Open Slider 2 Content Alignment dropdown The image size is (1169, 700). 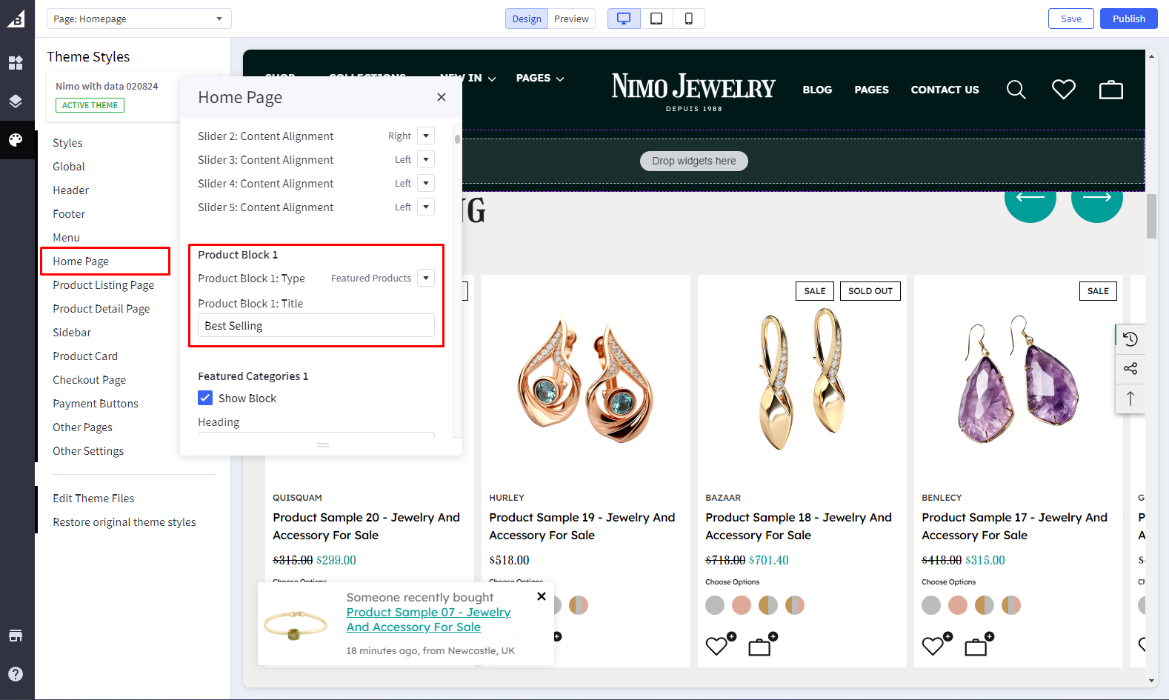(426, 136)
